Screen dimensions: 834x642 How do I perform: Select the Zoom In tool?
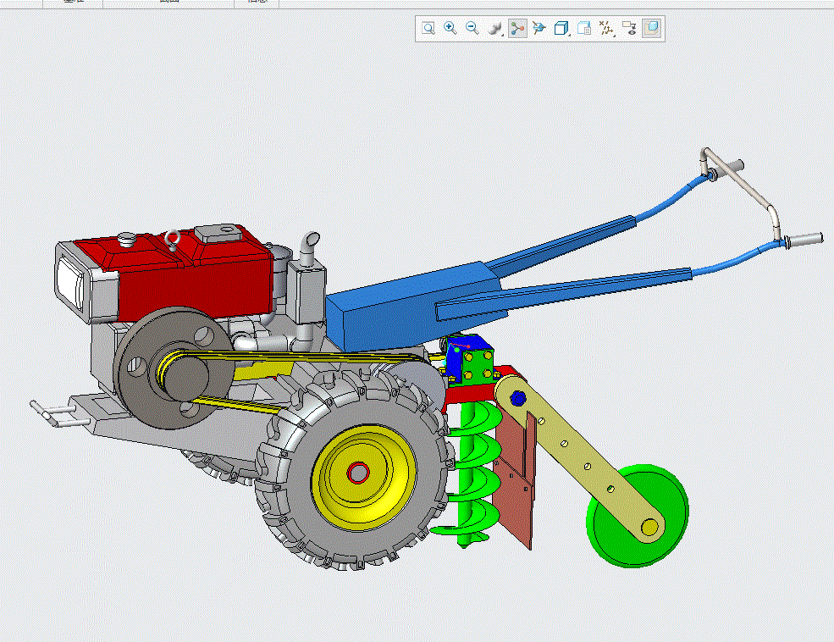pos(450,28)
